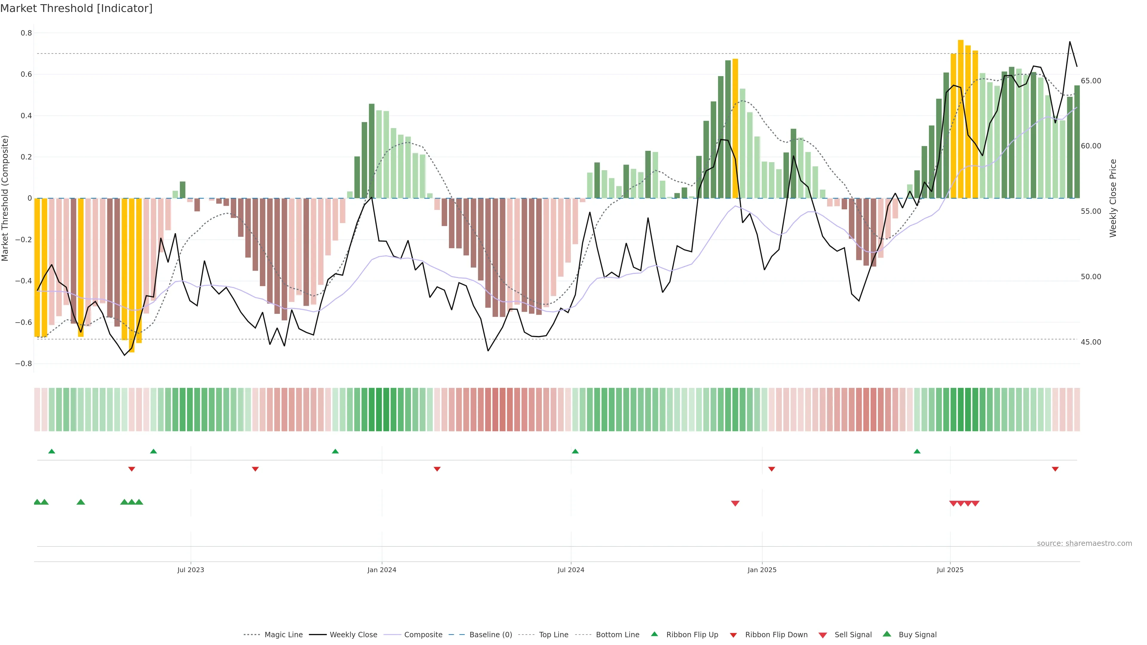Click the Ribbon Flip Down legend triangle icon
Viewport: 1147px width, 645px height.
click(733, 635)
